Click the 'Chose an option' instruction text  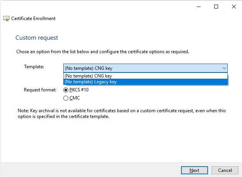103,52
